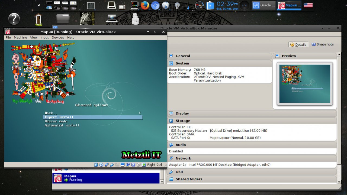The height and width of the screenshot is (195, 347).
Task: Collapse the Audio section header
Action: pyautogui.click(x=252, y=145)
